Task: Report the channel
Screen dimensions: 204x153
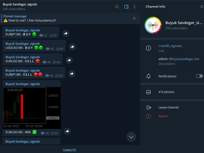Action: [x=163, y=116]
